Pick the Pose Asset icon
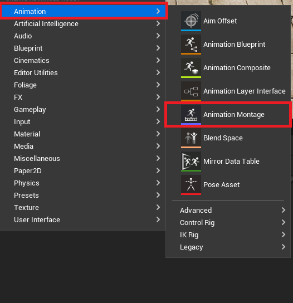Screen dimensions: 293x303 point(191,185)
